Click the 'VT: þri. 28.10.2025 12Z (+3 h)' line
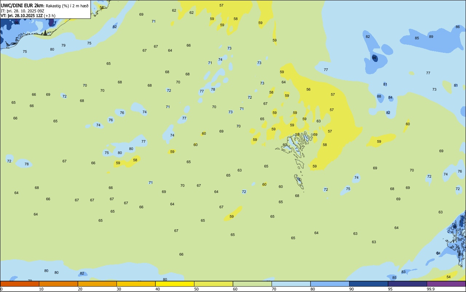Image resolution: width=466 pixels, height=292 pixels. [x=28, y=16]
